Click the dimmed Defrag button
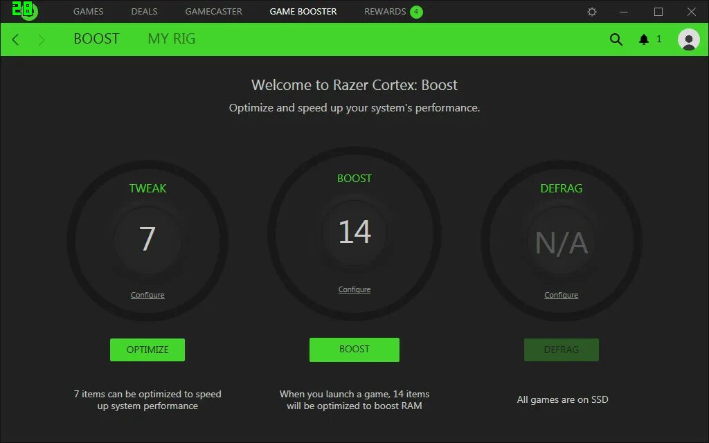709x443 pixels. point(561,350)
